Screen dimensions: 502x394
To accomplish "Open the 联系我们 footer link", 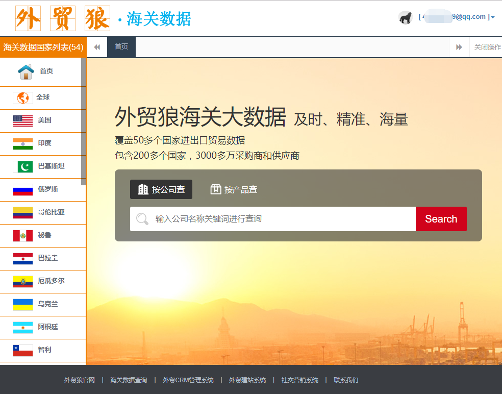I will point(346,380).
